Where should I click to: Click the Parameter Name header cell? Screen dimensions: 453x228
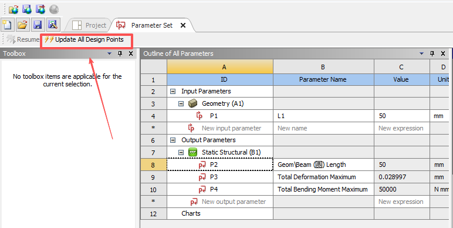coord(323,79)
